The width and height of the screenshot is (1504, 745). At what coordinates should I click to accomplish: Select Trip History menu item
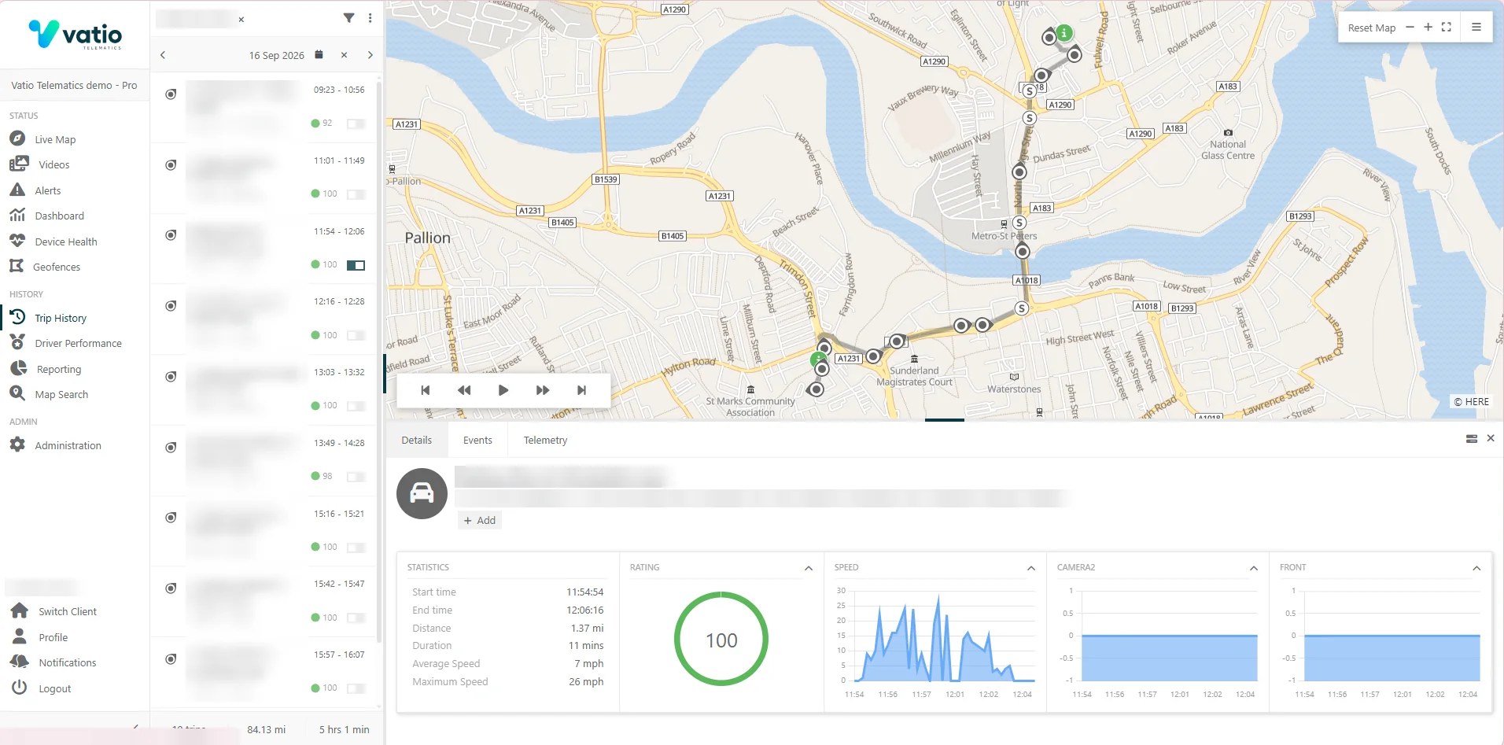pyautogui.click(x=60, y=318)
